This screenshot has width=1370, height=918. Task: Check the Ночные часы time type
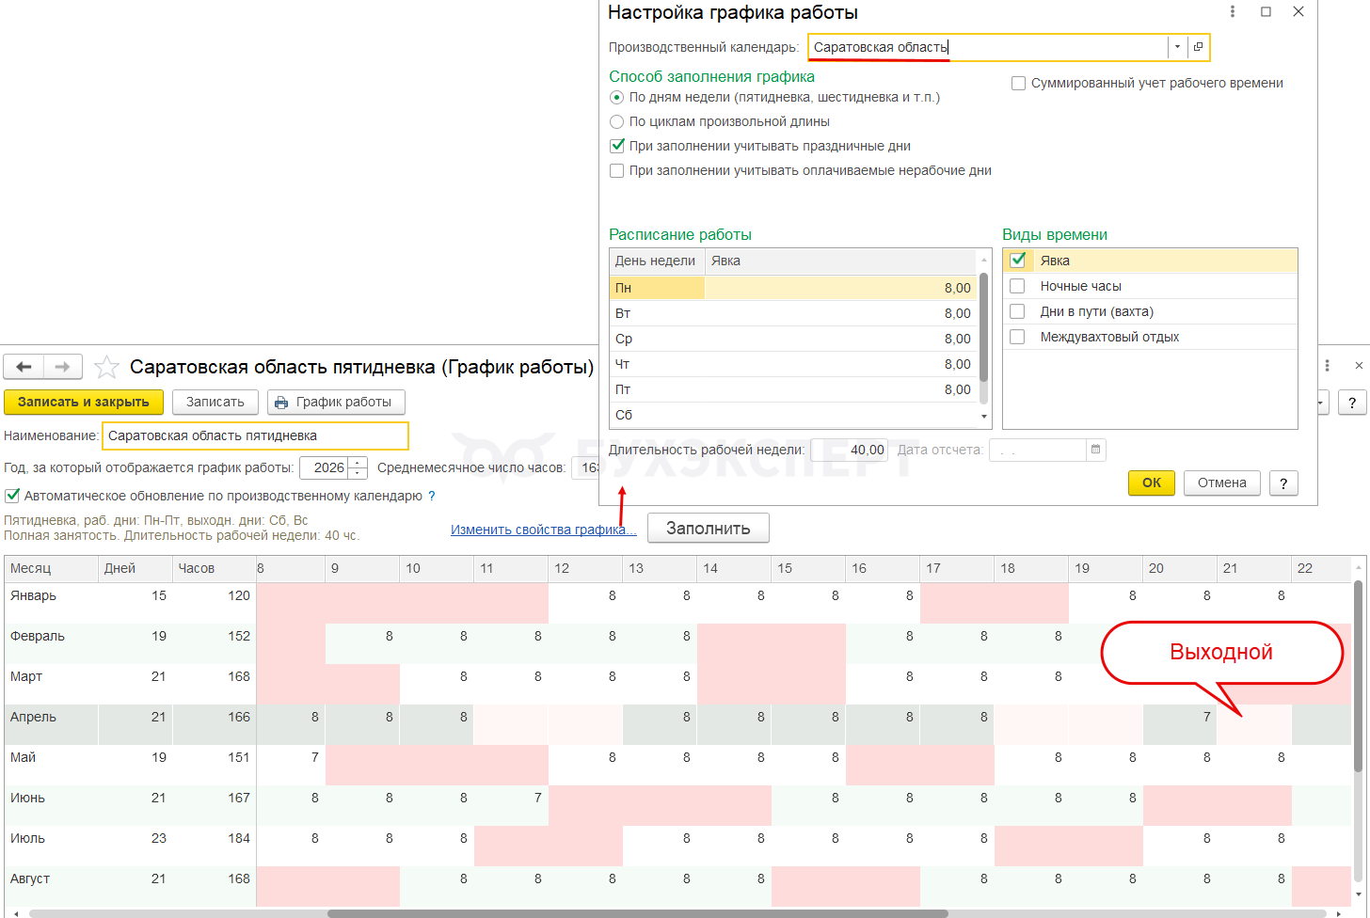(x=1017, y=286)
